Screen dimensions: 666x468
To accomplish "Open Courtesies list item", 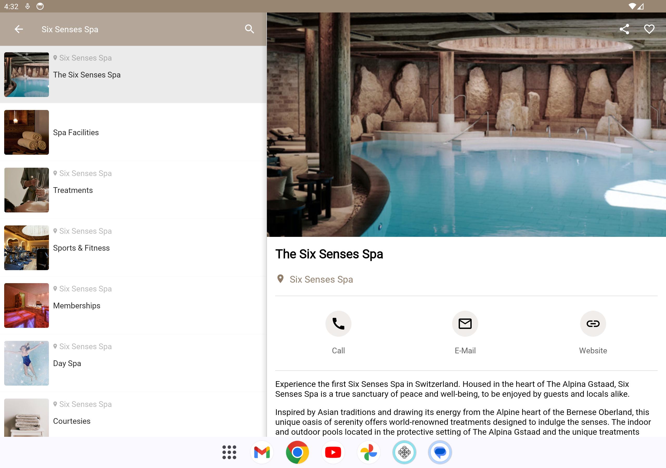I will pyautogui.click(x=133, y=415).
